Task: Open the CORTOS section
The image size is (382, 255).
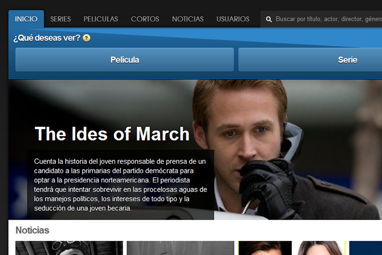Action: pos(145,19)
